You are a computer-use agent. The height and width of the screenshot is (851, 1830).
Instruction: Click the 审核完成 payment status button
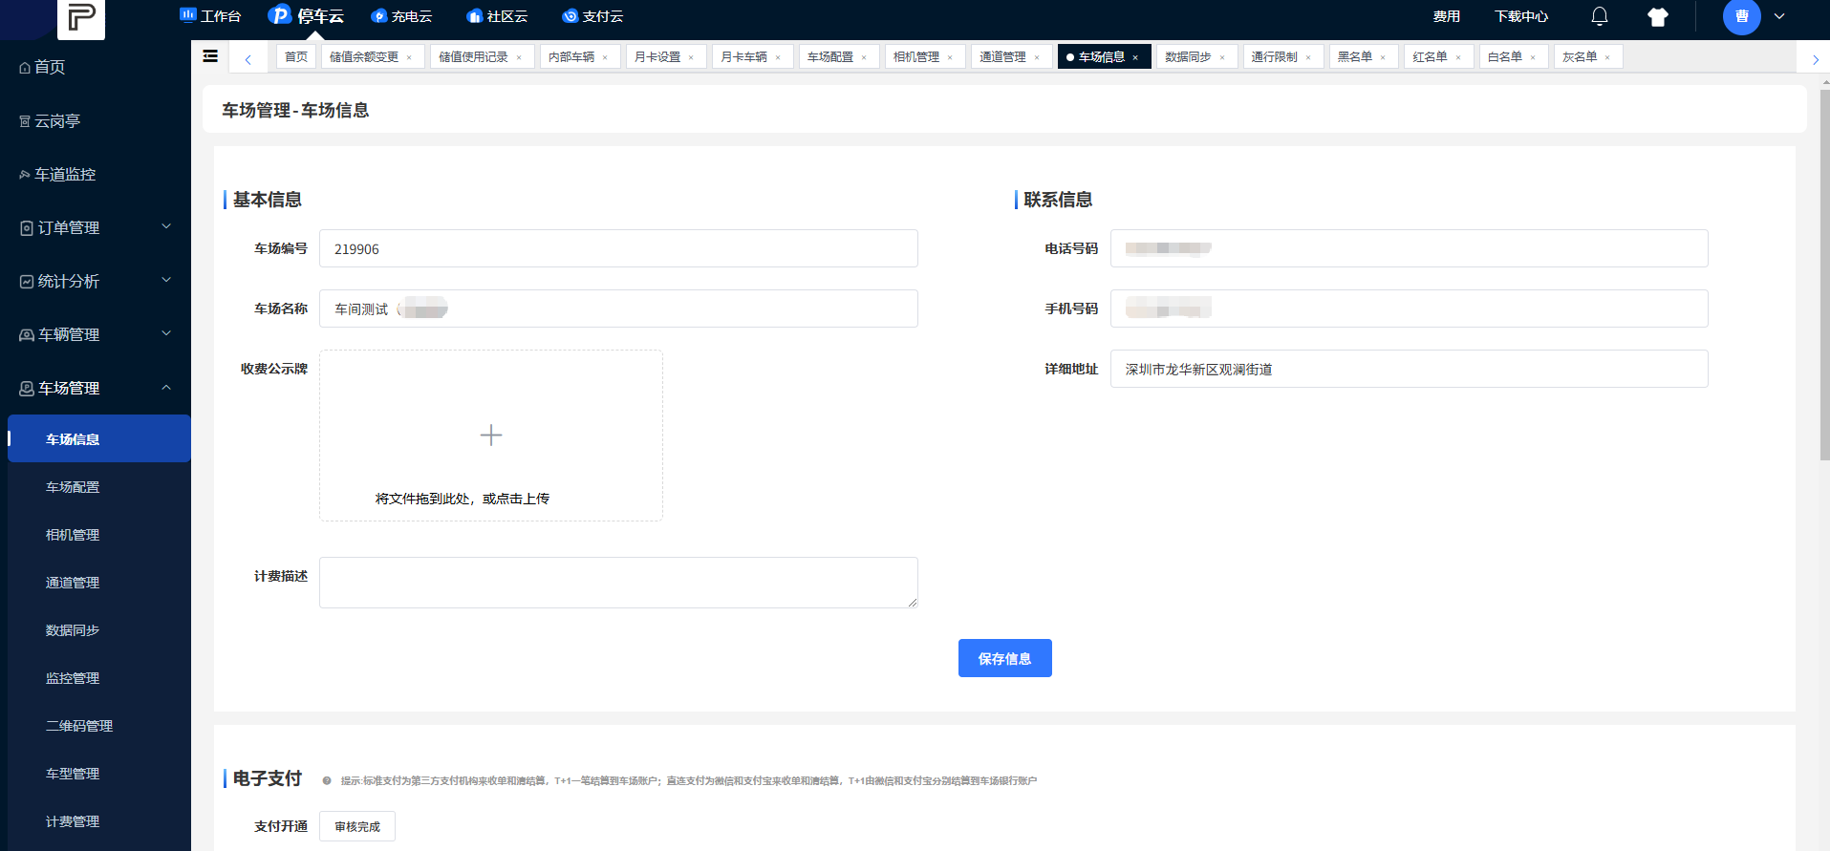click(357, 826)
